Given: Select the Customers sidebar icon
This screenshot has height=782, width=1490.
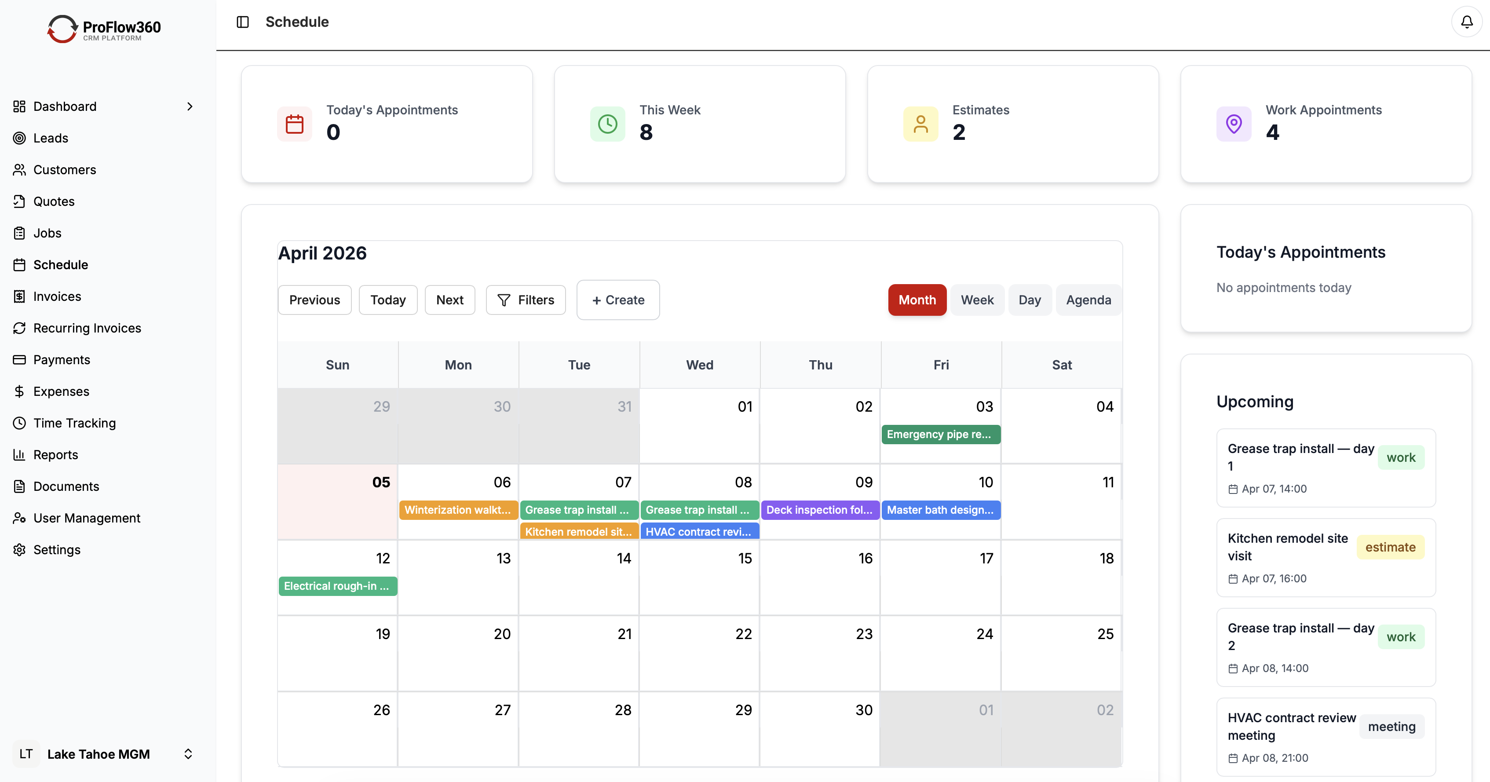Looking at the screenshot, I should [x=19, y=169].
